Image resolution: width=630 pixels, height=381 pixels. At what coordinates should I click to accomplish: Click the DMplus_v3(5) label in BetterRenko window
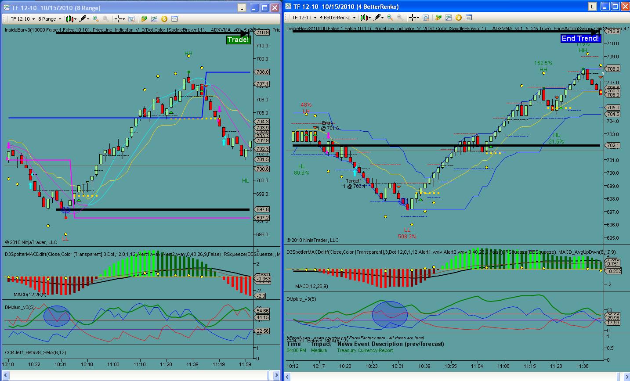[301, 299]
